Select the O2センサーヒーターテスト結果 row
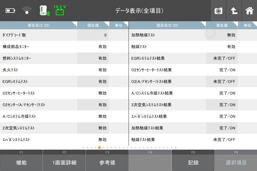Viewport: 257px width, 171px height. (193, 70)
